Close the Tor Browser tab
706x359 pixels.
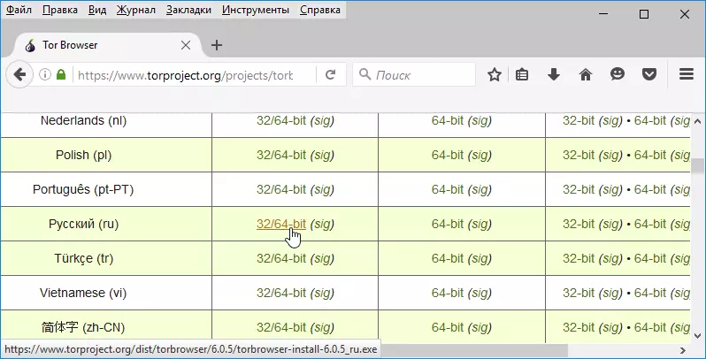(186, 45)
